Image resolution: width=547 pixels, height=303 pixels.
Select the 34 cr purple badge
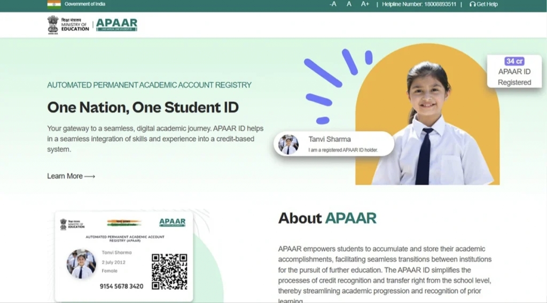pos(514,61)
